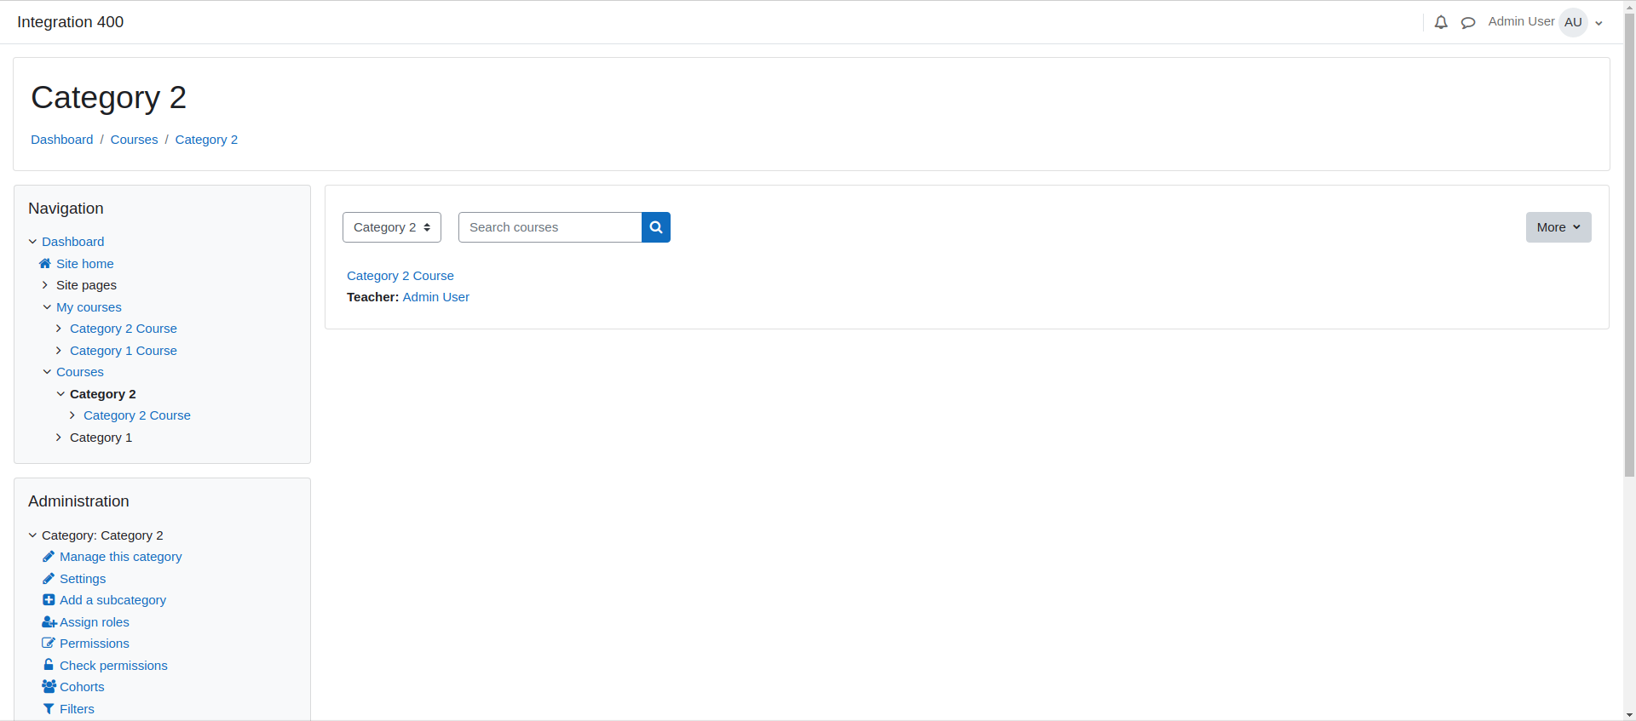Click the Cohorts group icon
Viewport: 1636px width, 721px height.
tap(49, 687)
